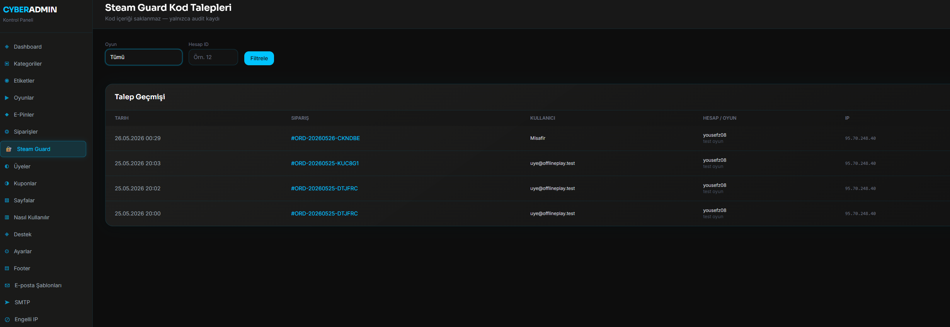The height and width of the screenshot is (327, 950).
Task: Click the date 25.05.2026 20:02
Action: click(138, 188)
